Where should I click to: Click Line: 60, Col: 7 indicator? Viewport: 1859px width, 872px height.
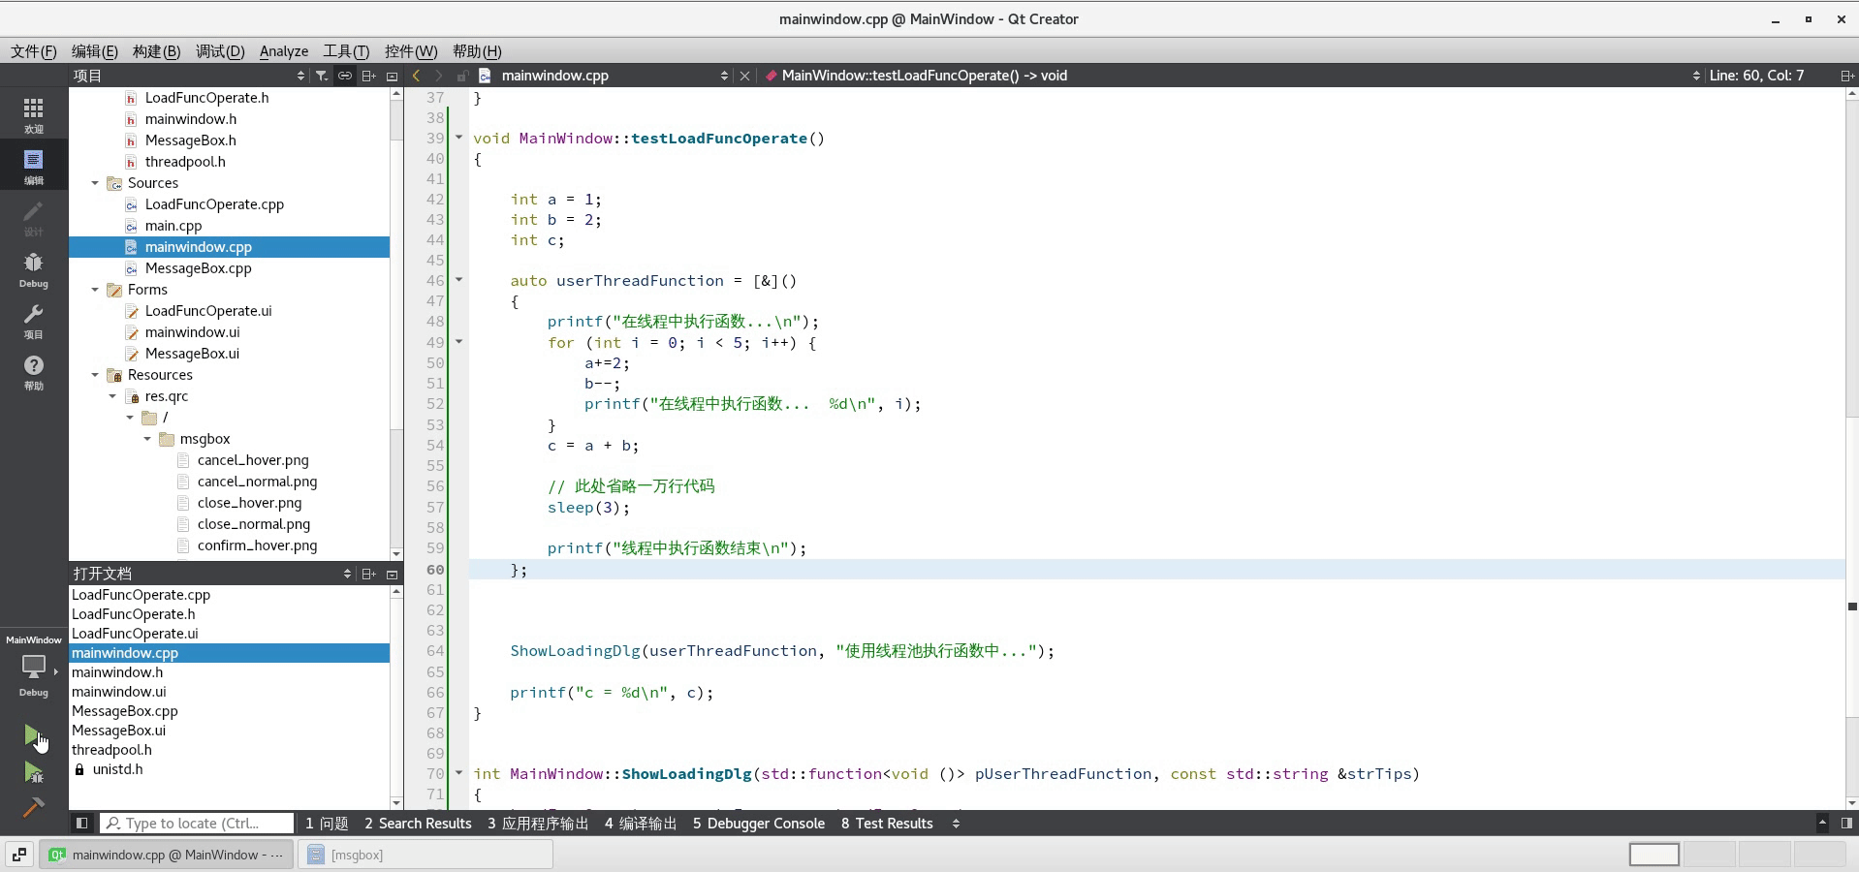1756,76
